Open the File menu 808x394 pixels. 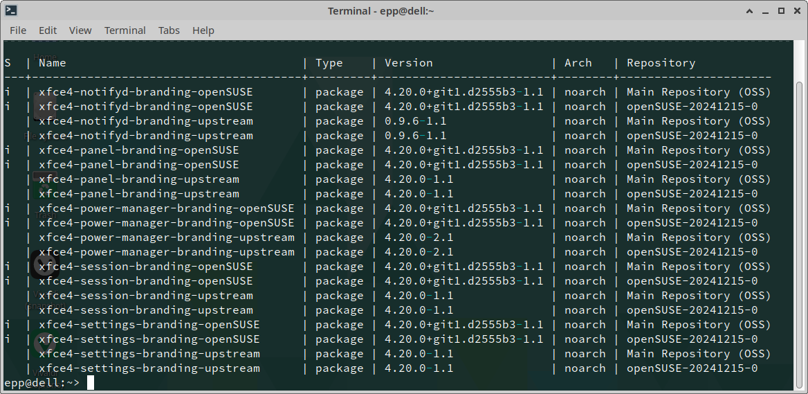click(x=18, y=30)
